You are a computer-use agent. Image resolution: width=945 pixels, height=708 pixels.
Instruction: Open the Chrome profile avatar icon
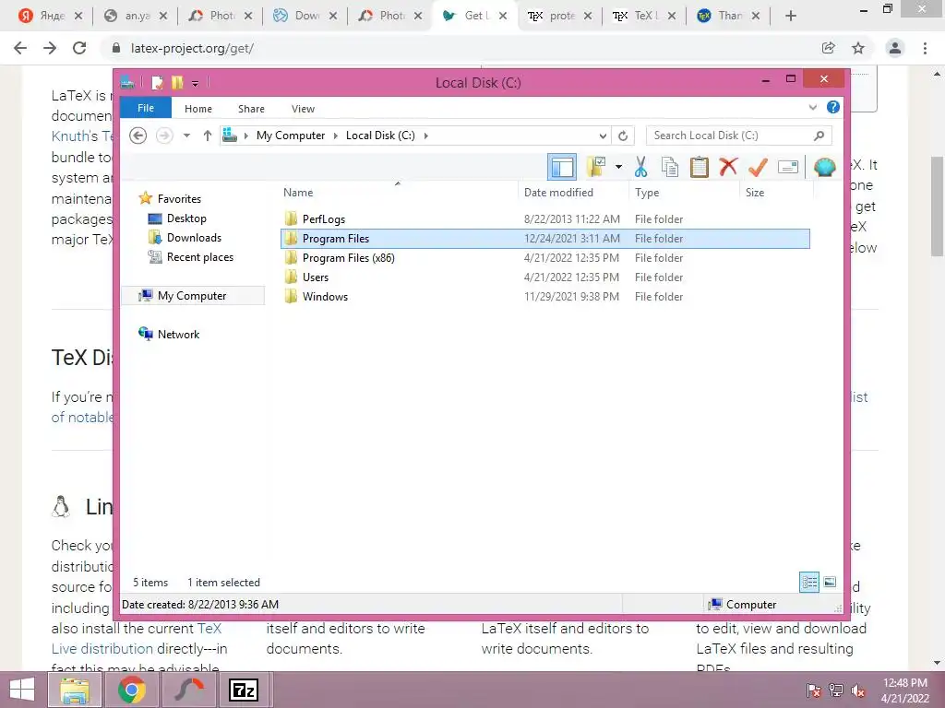click(x=895, y=48)
